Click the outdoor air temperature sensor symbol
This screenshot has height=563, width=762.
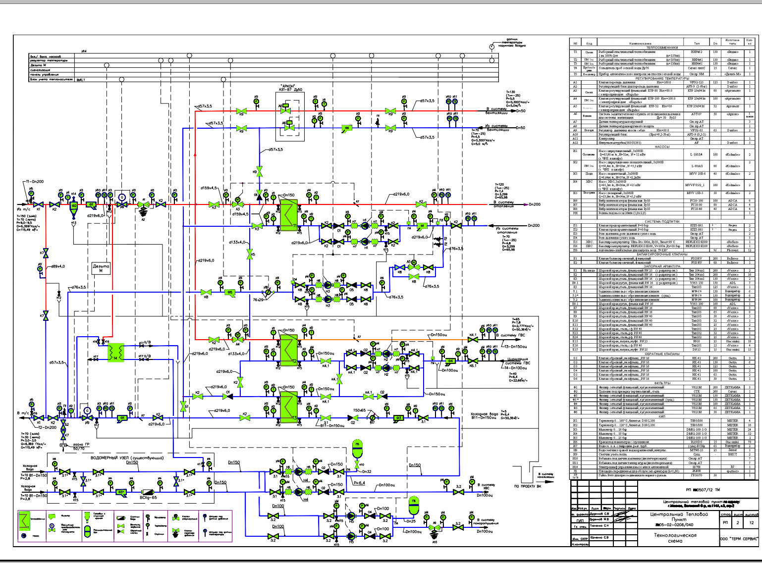tap(491, 46)
